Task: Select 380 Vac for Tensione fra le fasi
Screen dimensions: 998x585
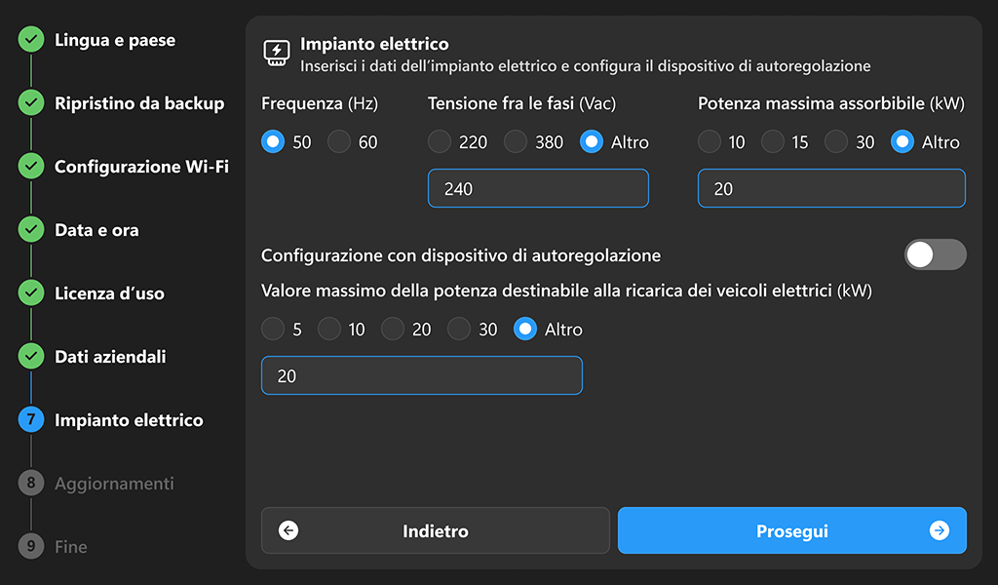Action: (515, 141)
